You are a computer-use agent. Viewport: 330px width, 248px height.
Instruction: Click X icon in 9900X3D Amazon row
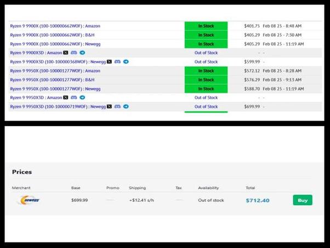(x=66, y=53)
